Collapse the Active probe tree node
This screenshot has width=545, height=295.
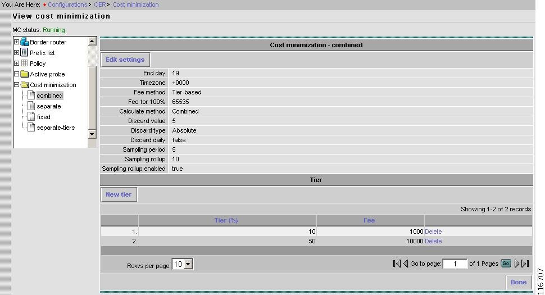pos(16,74)
